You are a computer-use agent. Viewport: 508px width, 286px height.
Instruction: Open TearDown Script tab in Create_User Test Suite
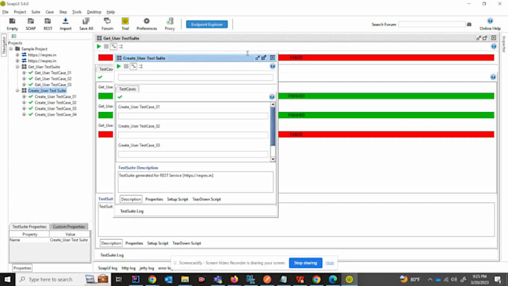tap(206, 199)
